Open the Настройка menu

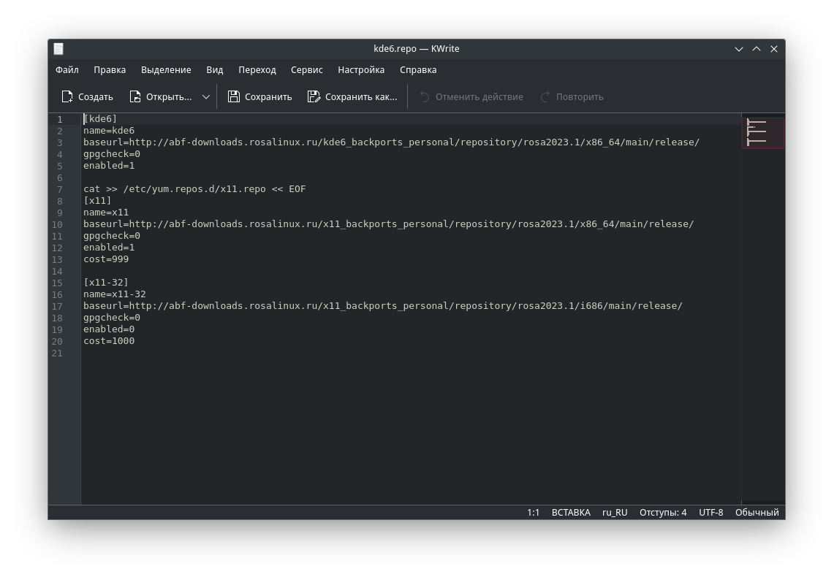361,69
